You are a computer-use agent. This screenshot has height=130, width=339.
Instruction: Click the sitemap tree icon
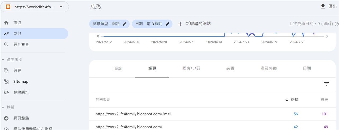click(6, 82)
